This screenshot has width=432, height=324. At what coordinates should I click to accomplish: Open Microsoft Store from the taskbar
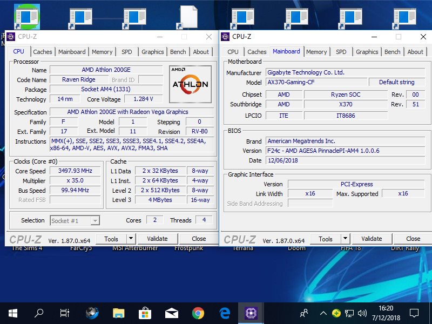pyautogui.click(x=145, y=313)
